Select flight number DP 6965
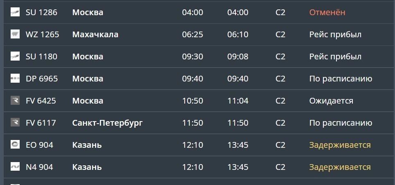Image resolution: width=395 pixels, height=185 pixels. click(42, 79)
